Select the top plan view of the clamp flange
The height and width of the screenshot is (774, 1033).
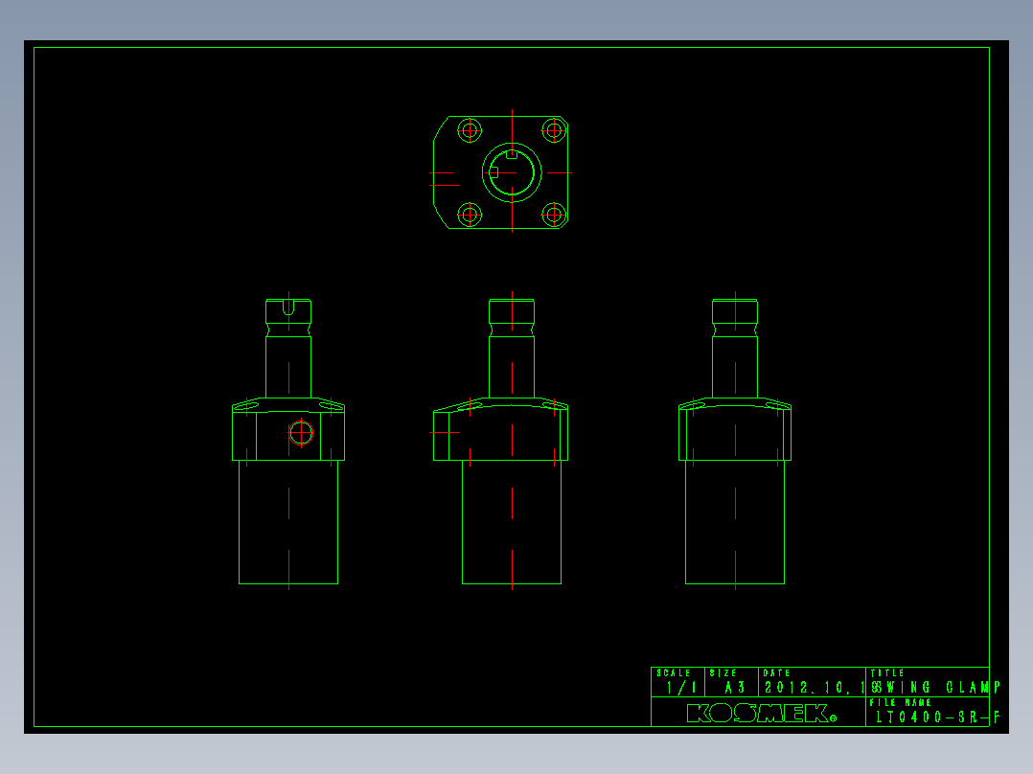pos(500,172)
